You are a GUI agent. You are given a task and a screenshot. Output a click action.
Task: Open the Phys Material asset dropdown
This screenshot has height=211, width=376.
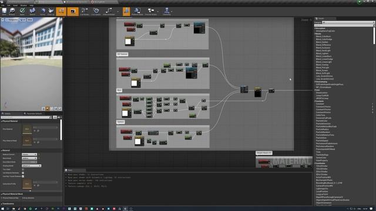click(45, 128)
